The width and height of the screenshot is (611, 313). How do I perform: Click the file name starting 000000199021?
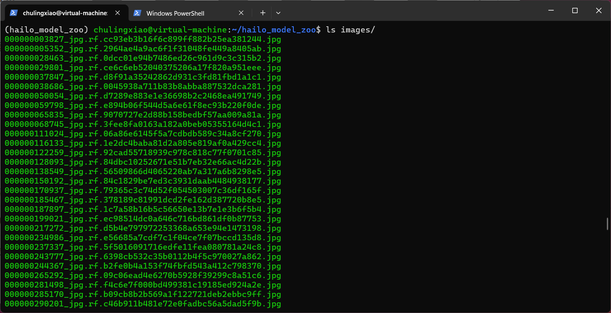(143, 219)
